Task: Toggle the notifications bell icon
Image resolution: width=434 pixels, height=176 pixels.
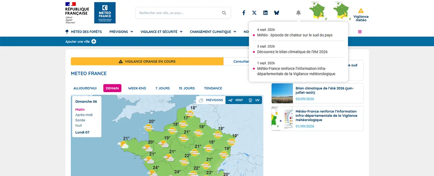Action: pos(298,13)
